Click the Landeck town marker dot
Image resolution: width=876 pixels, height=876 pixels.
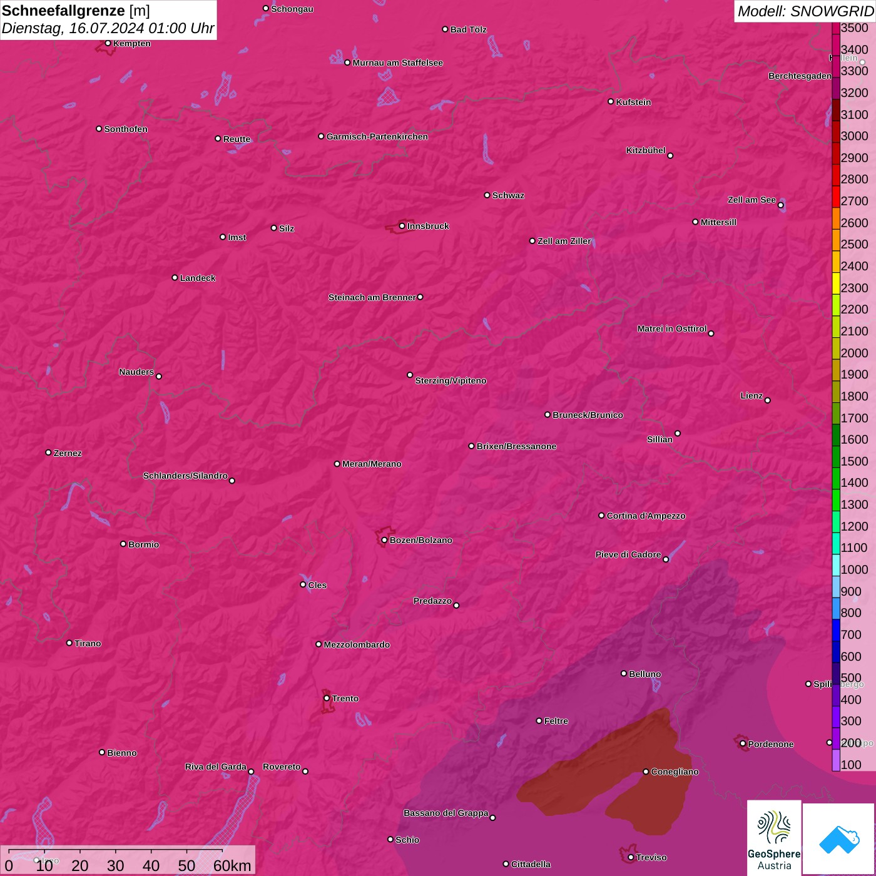tap(175, 277)
